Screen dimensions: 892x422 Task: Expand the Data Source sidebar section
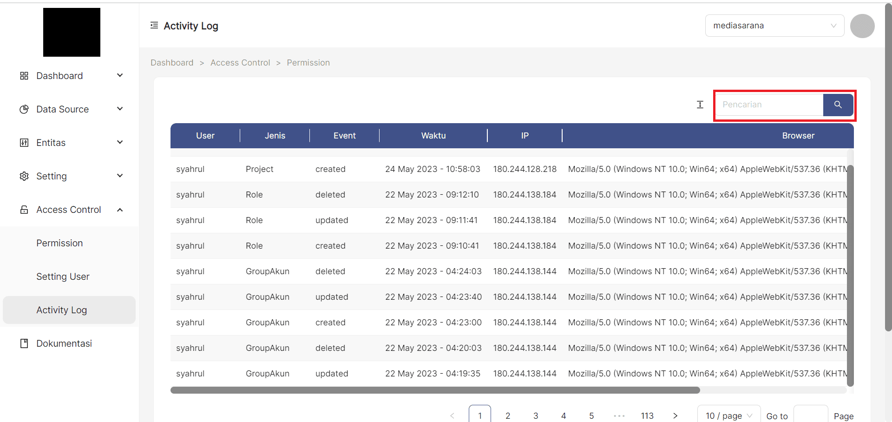click(120, 109)
